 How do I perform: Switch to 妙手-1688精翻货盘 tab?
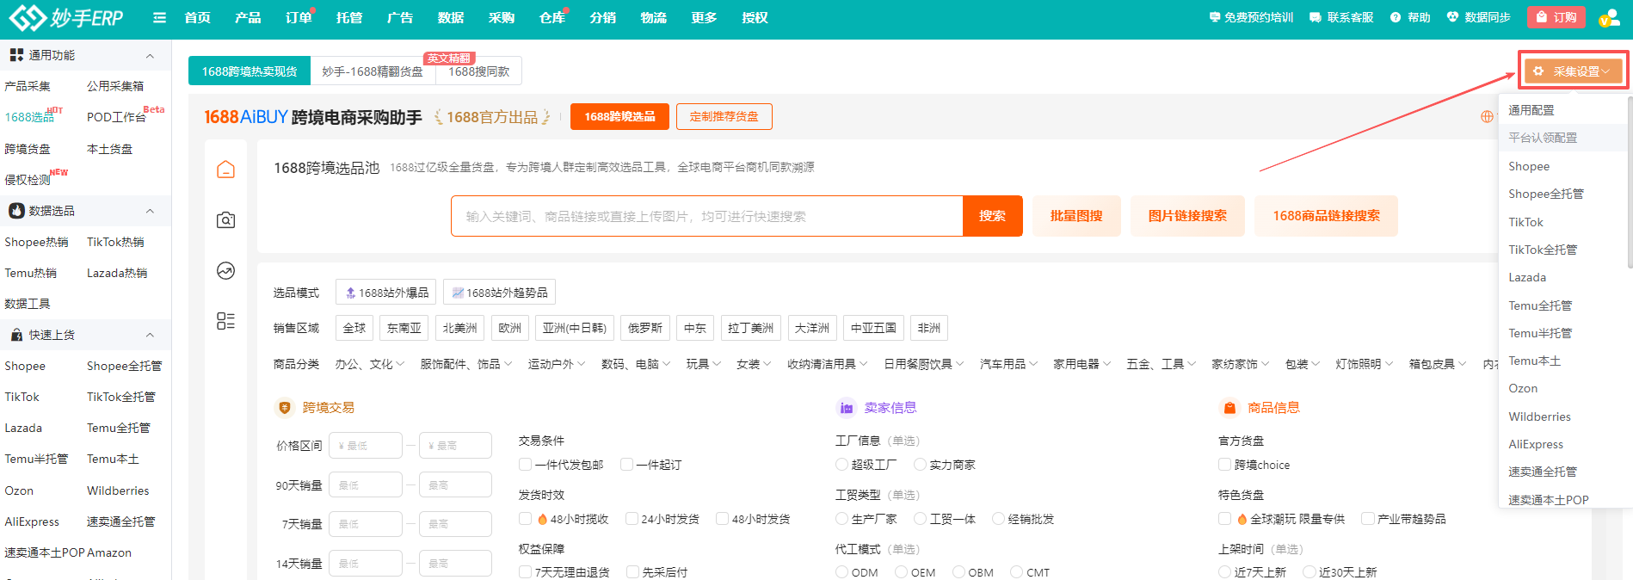tap(373, 71)
